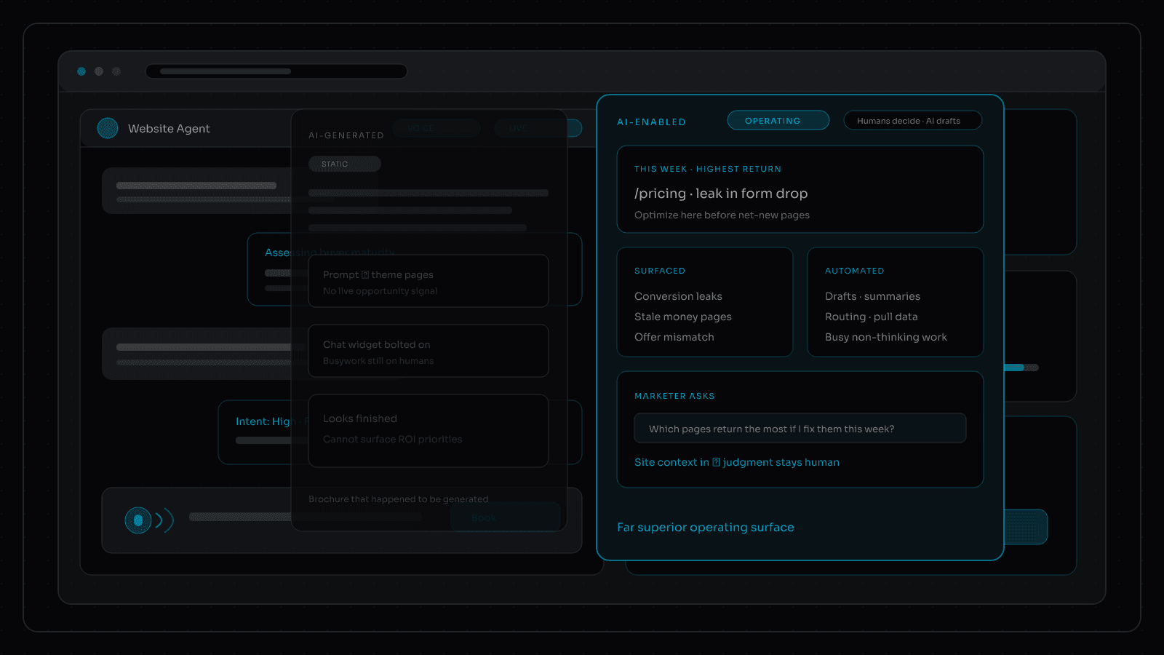1164x655 pixels.
Task: Click 'Optimize here before net-new pages'
Action: (722, 215)
